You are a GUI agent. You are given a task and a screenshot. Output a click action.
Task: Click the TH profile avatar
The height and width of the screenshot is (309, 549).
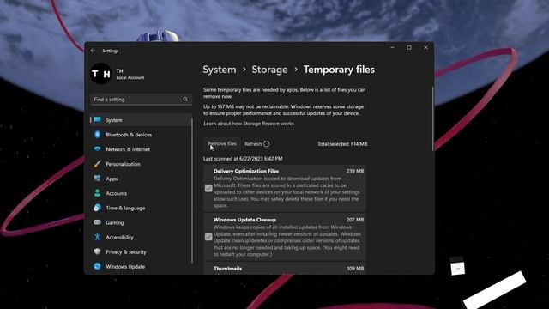point(101,74)
